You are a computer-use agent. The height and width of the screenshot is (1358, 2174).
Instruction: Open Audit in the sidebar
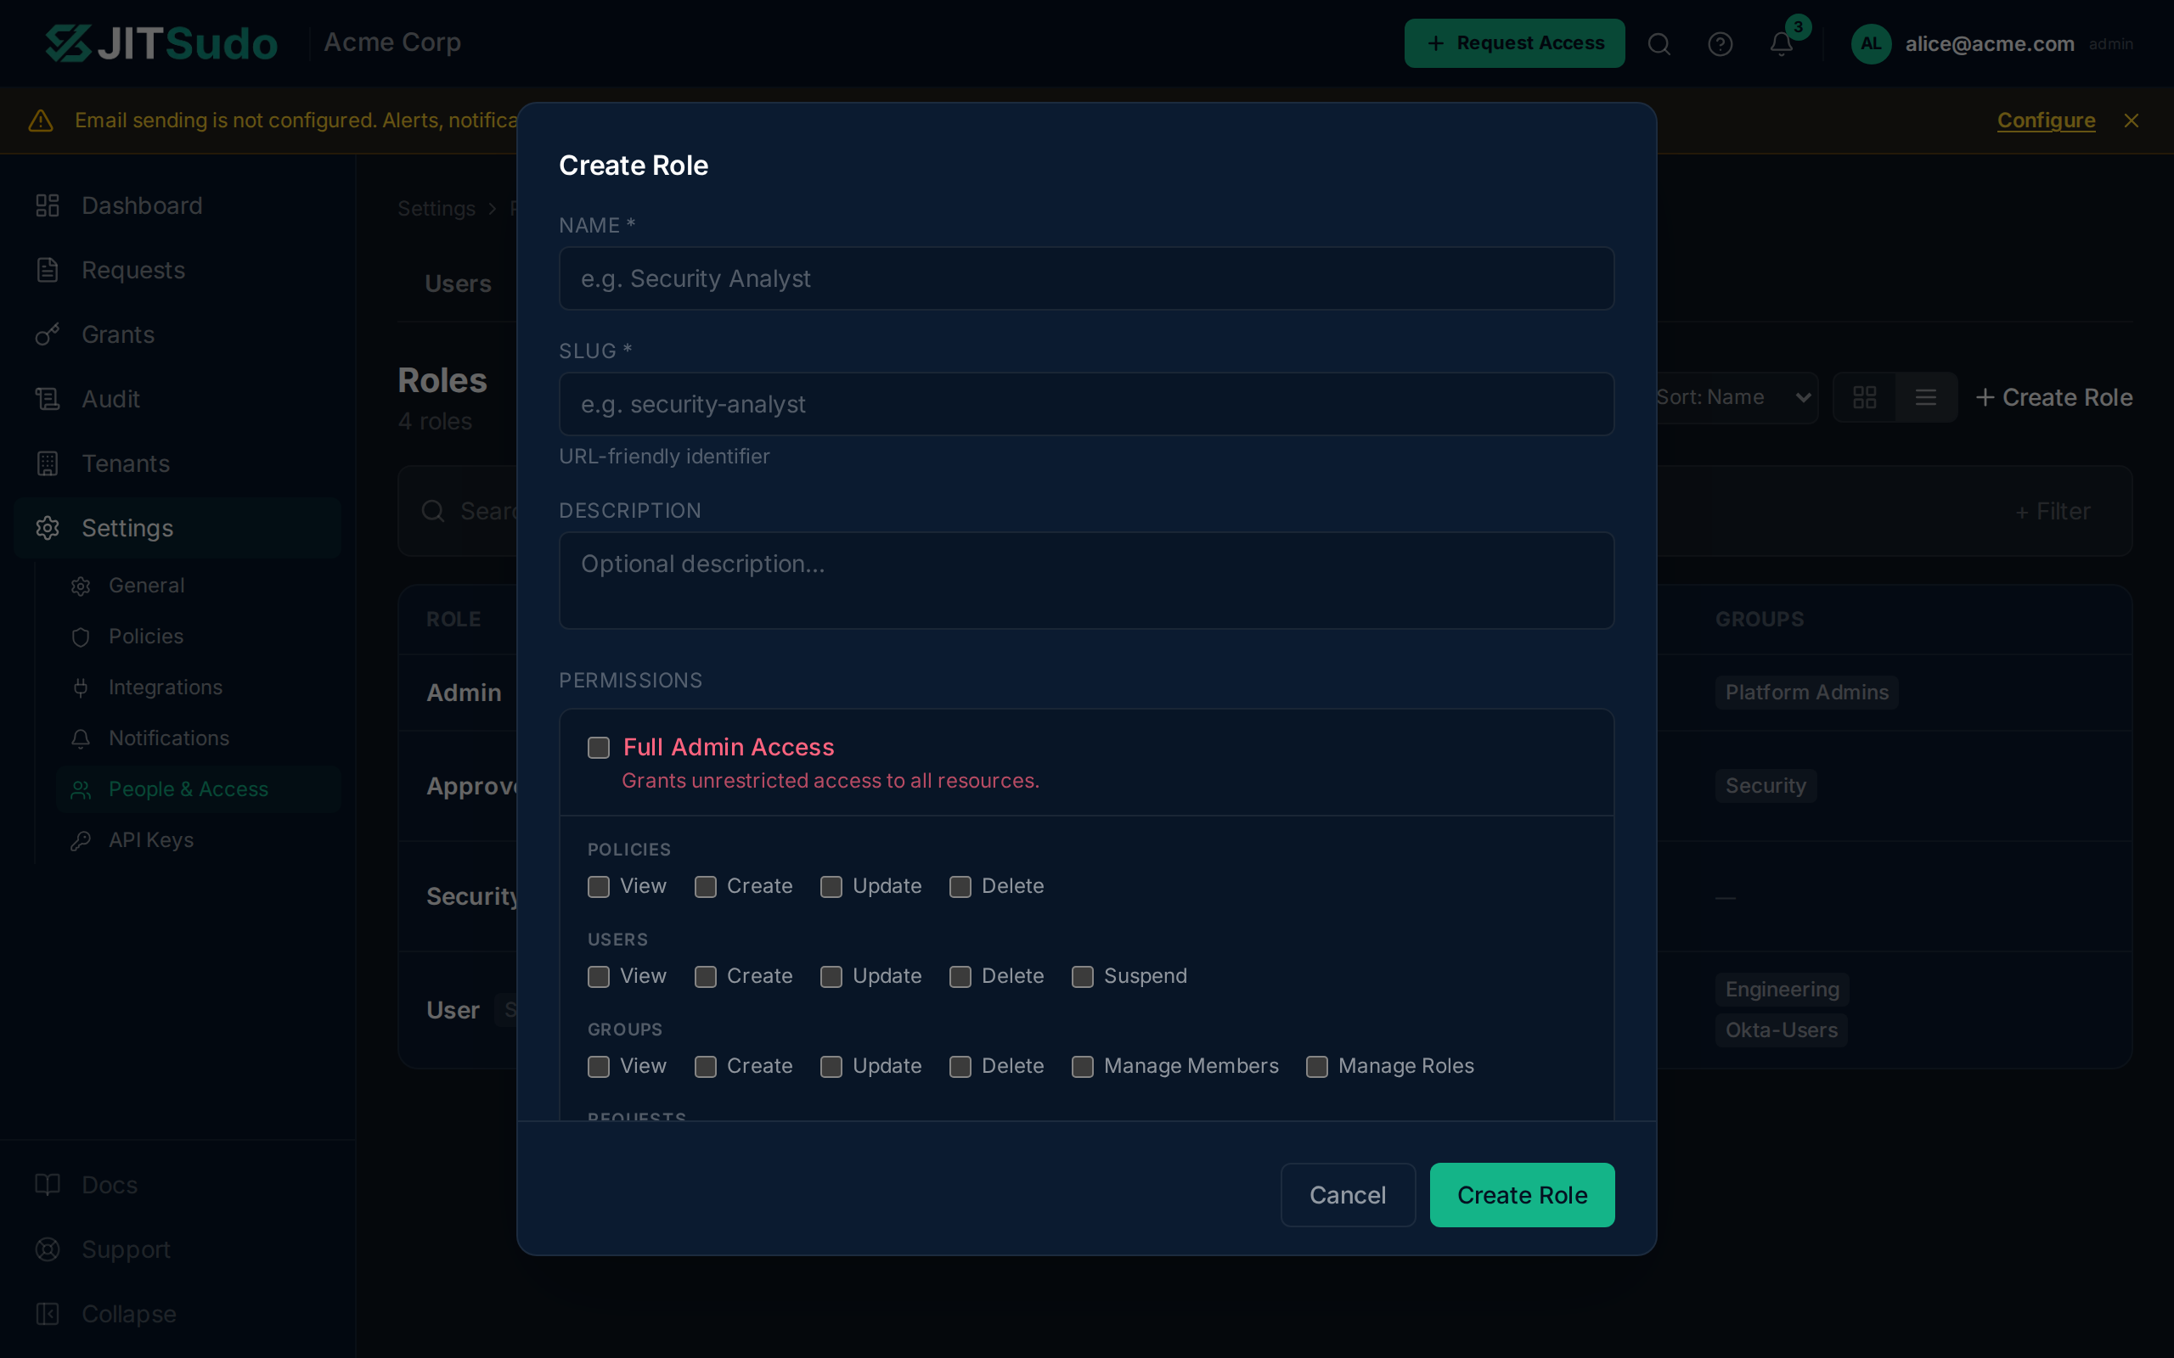click(177, 399)
